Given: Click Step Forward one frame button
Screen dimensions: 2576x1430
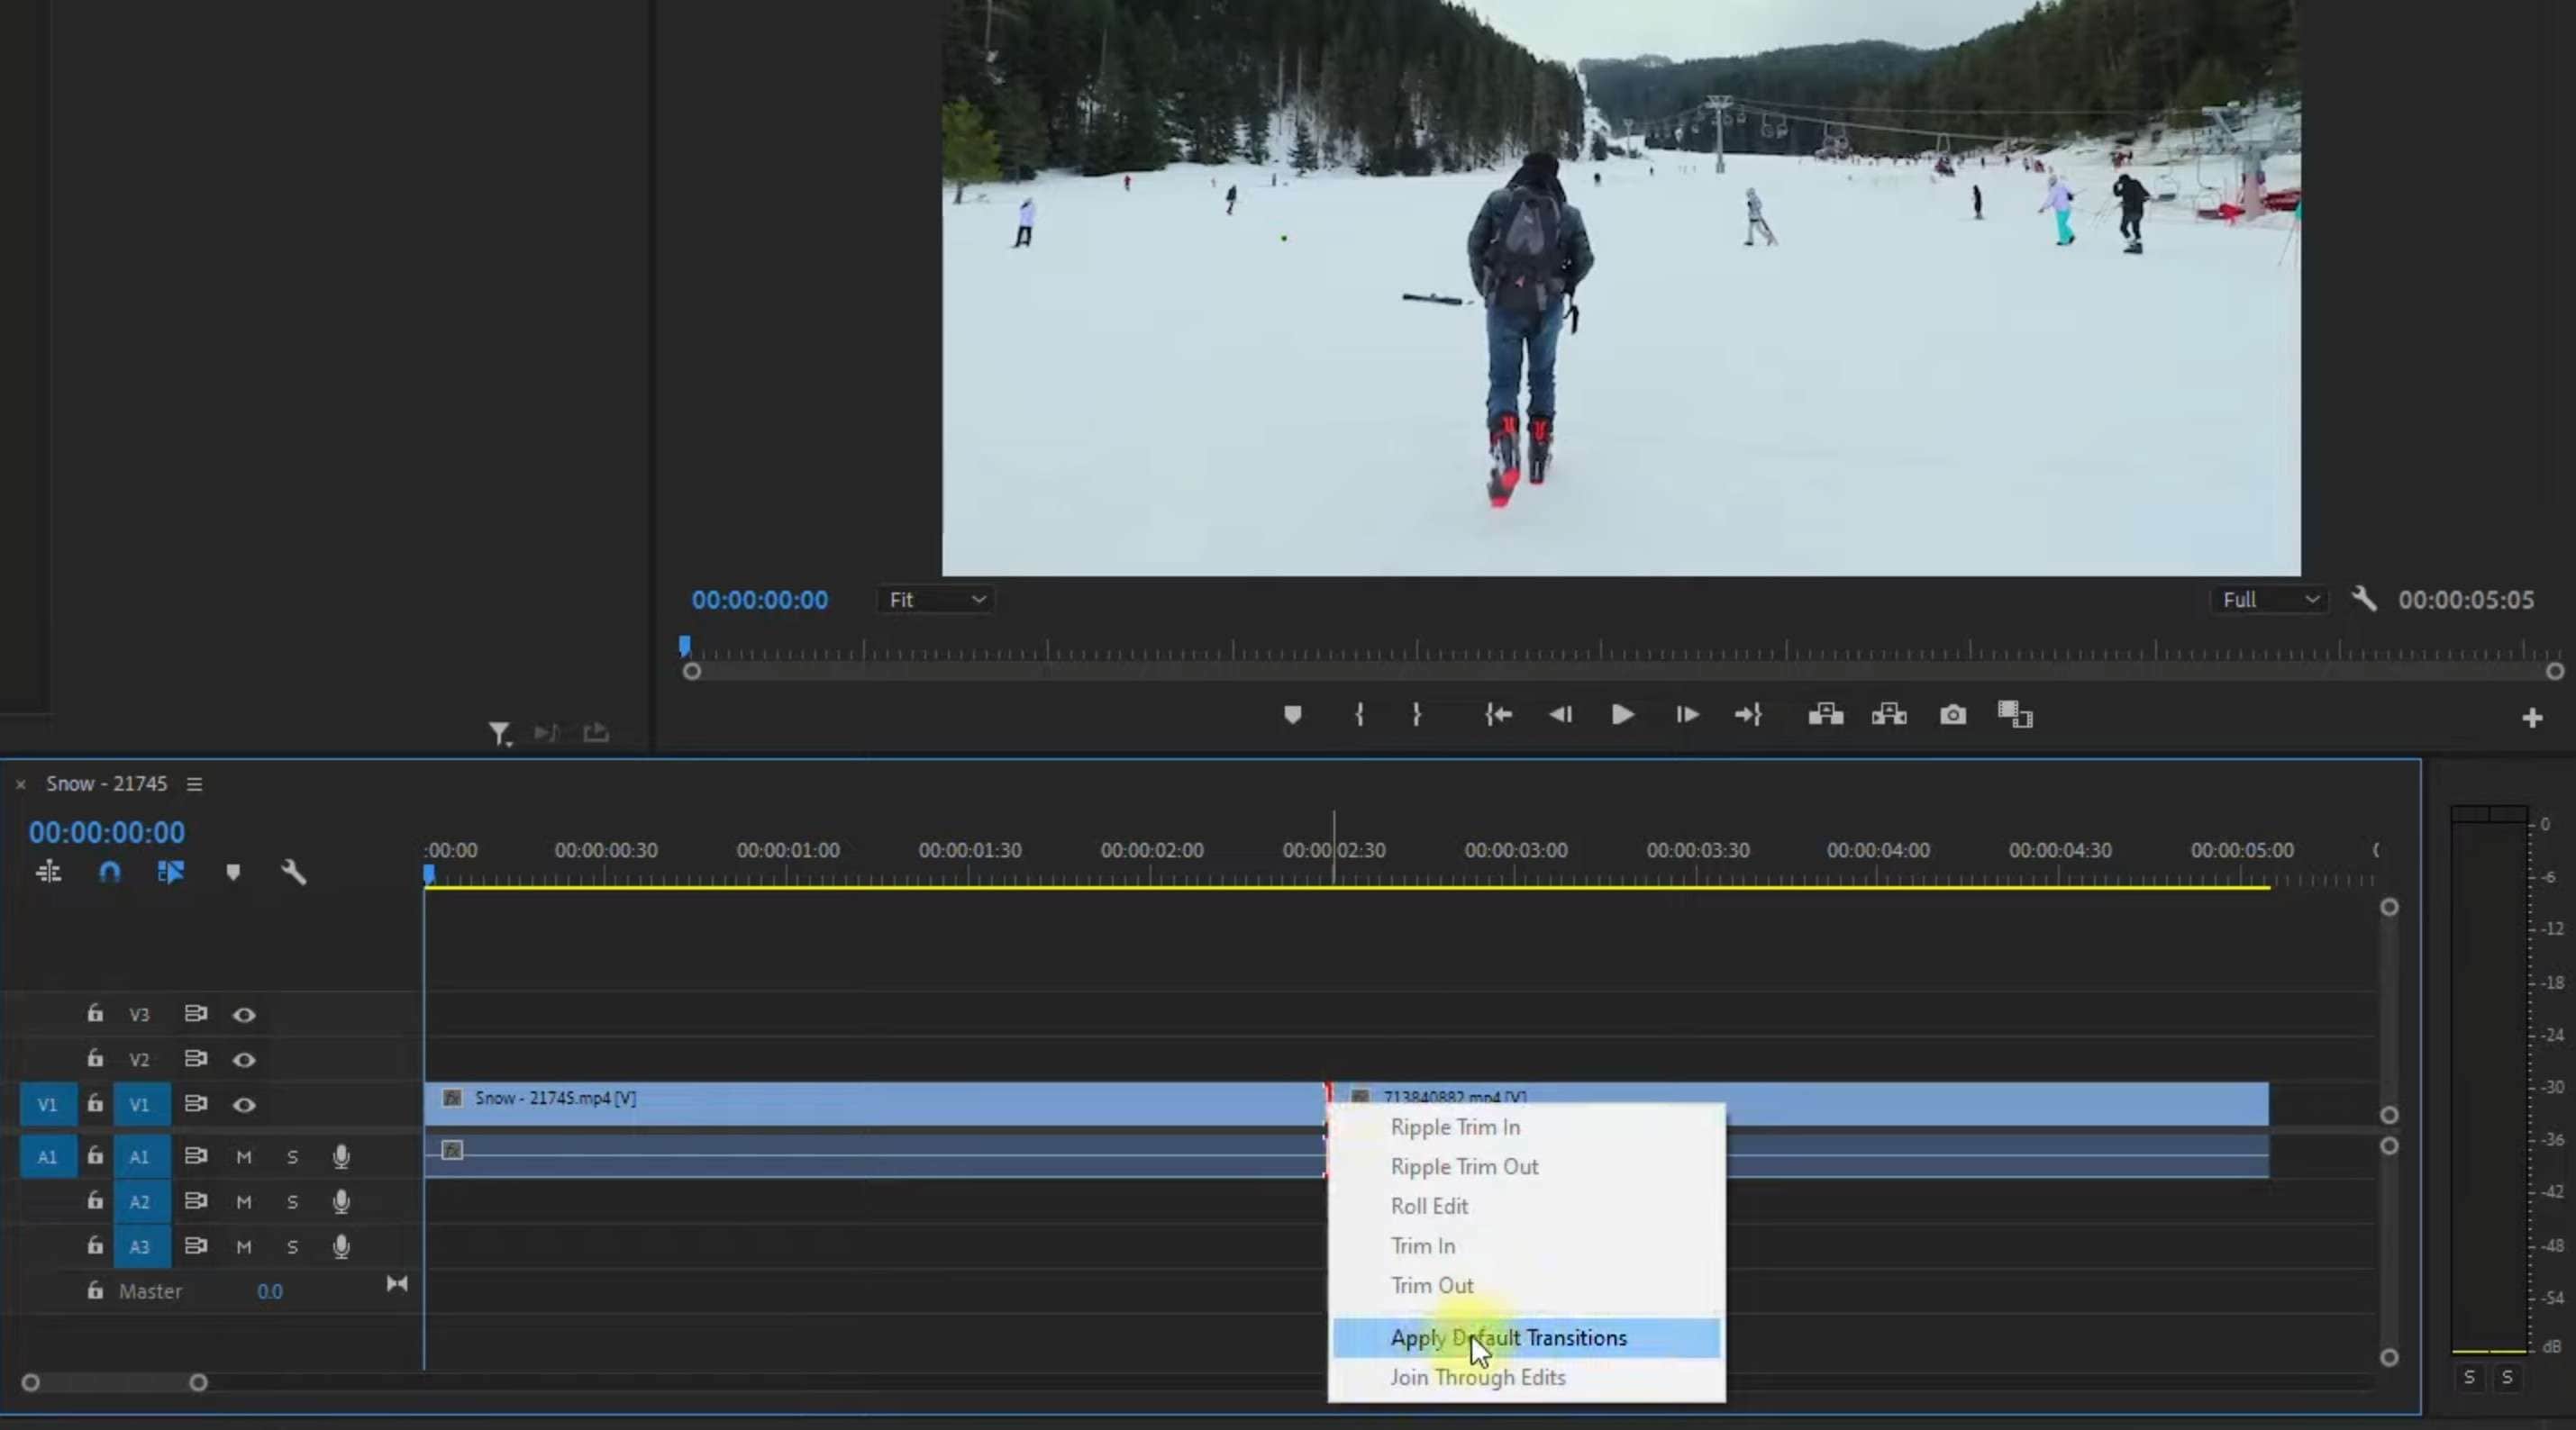Looking at the screenshot, I should (x=1687, y=714).
